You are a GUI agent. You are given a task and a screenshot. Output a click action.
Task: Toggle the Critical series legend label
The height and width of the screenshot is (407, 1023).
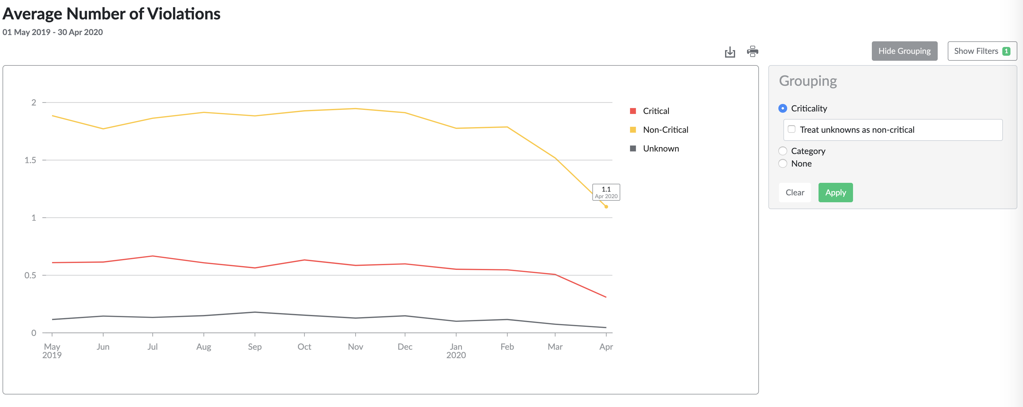pyautogui.click(x=656, y=111)
